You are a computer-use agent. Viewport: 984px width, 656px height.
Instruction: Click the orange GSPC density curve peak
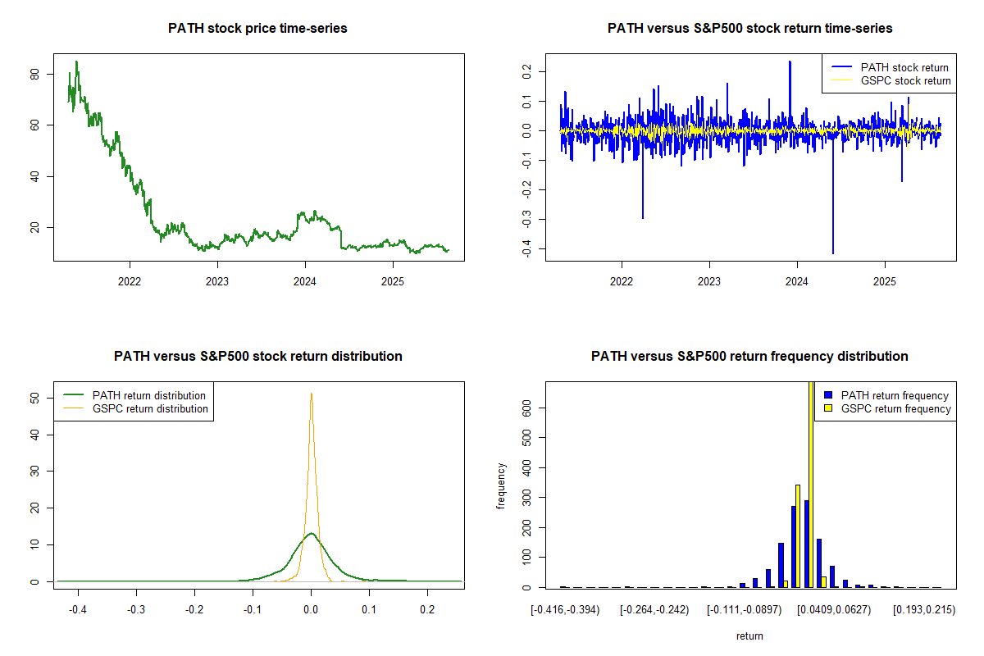pyautogui.click(x=311, y=394)
